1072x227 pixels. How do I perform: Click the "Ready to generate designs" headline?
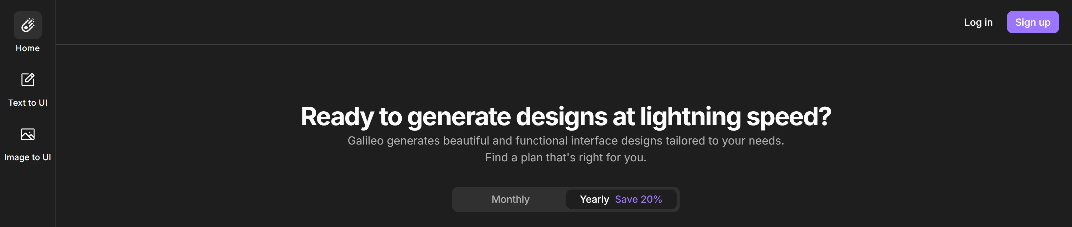tap(566, 116)
